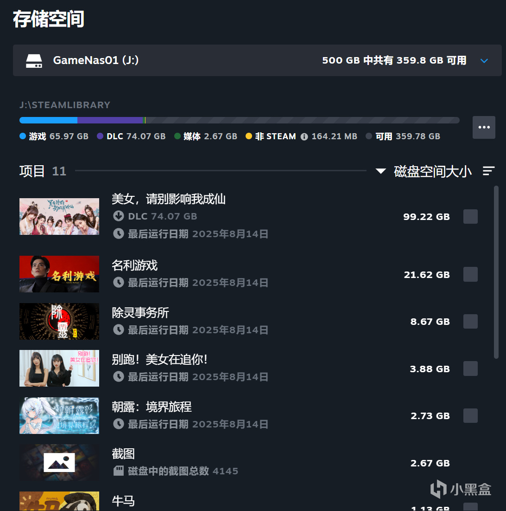Click the GameNas01 (J:) drive name
This screenshot has width=506, height=511.
pos(95,60)
